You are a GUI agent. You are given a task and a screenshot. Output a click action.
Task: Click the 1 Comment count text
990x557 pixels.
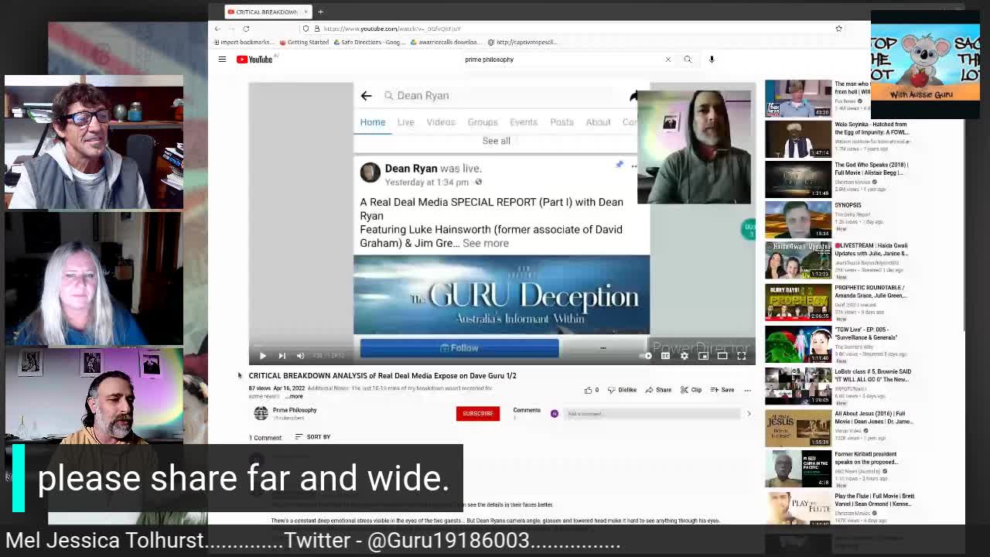coord(265,438)
